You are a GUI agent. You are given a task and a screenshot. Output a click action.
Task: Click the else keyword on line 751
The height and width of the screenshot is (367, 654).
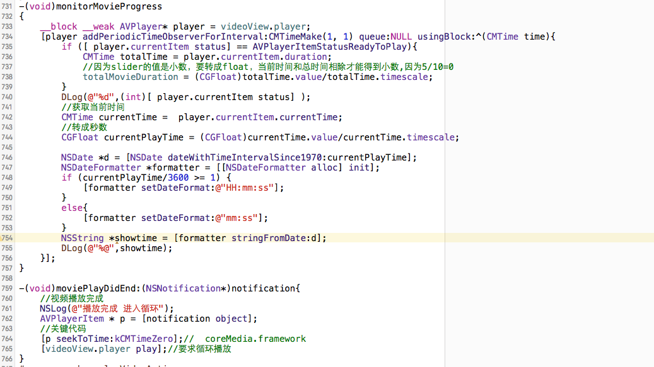[x=72, y=208]
